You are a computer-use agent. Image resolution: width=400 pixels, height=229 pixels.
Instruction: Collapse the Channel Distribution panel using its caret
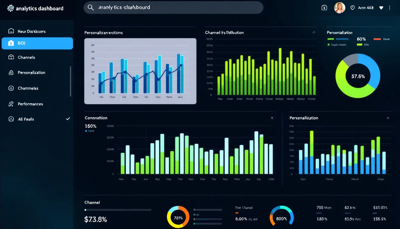(314, 32)
